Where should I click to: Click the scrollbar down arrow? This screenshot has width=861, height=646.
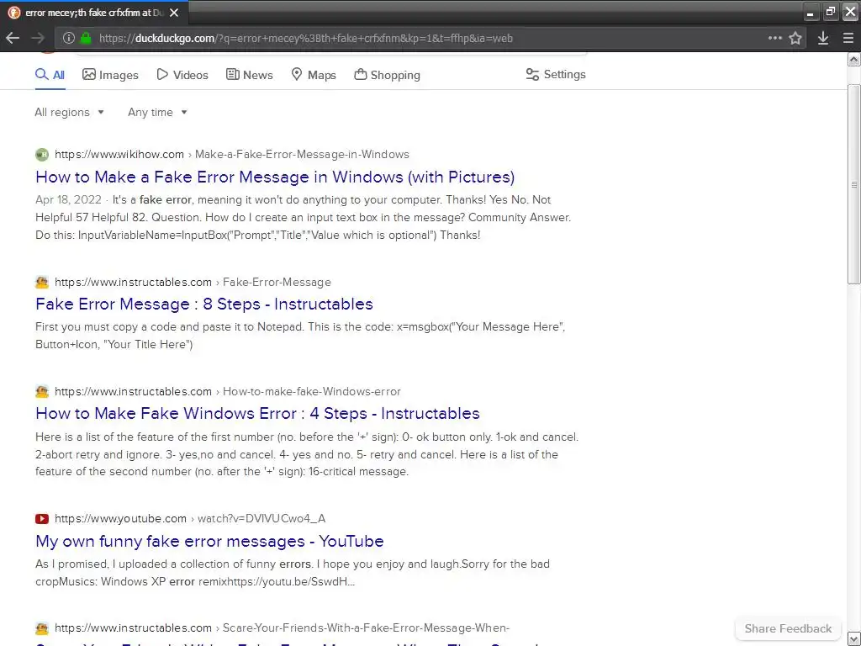[x=854, y=639]
